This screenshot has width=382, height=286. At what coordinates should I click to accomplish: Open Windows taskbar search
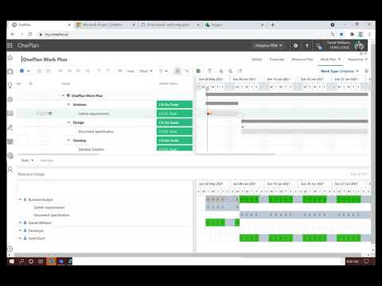(x=21, y=261)
